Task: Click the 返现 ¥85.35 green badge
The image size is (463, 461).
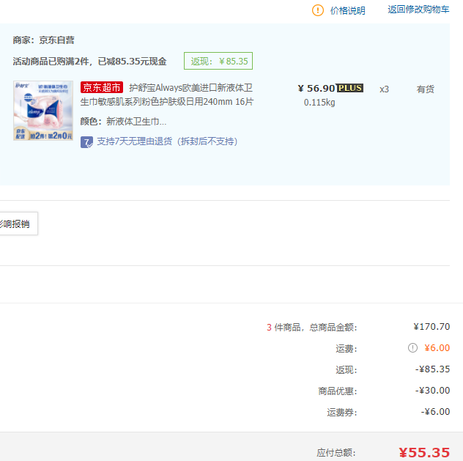Action: pos(218,61)
